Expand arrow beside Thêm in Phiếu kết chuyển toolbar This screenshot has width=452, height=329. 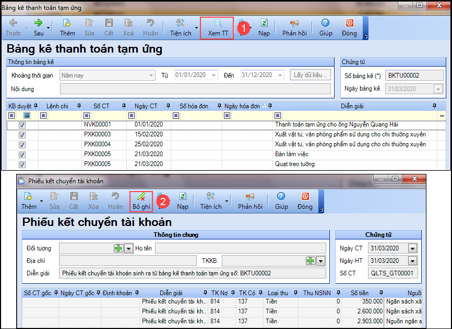point(42,201)
